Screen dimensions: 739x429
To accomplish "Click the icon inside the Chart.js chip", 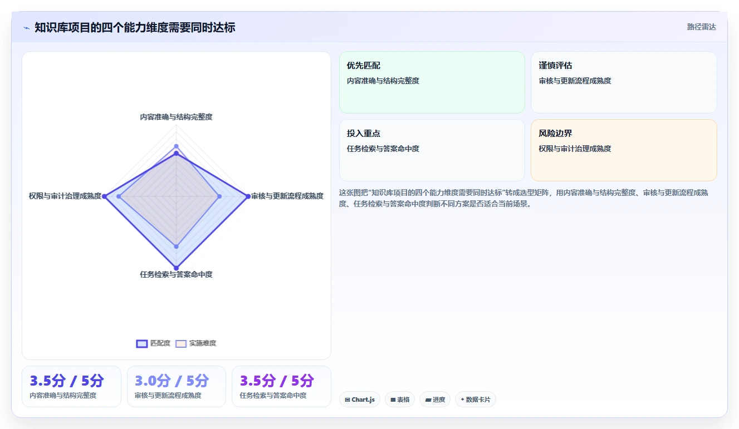I will pyautogui.click(x=348, y=400).
